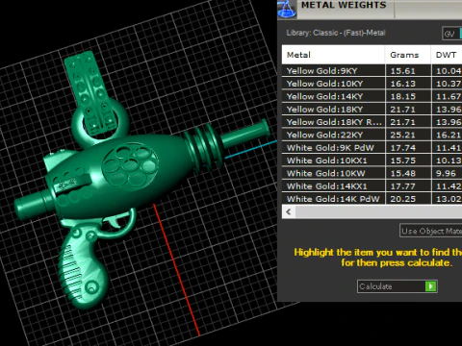462x346 pixels.
Task: Click the 15.75 grams cell
Action: point(408,161)
